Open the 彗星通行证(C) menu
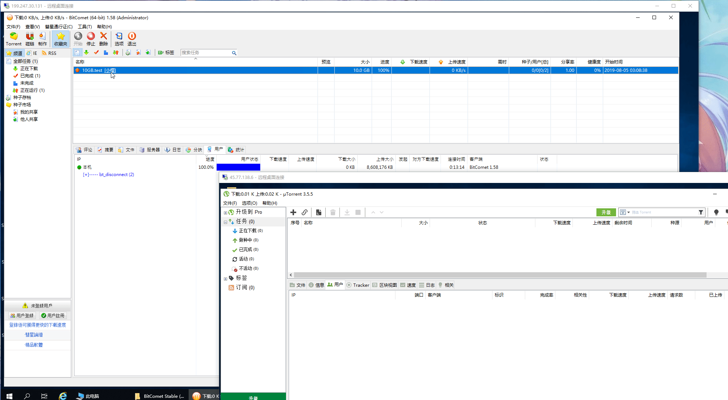This screenshot has width=728, height=400. coord(59,26)
